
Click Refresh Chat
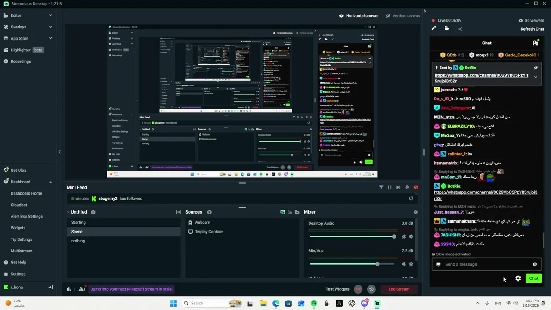[x=532, y=29]
